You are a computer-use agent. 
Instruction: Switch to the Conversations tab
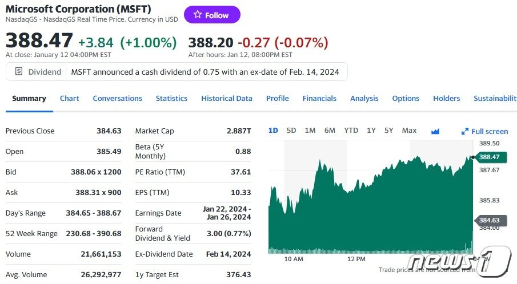point(117,98)
